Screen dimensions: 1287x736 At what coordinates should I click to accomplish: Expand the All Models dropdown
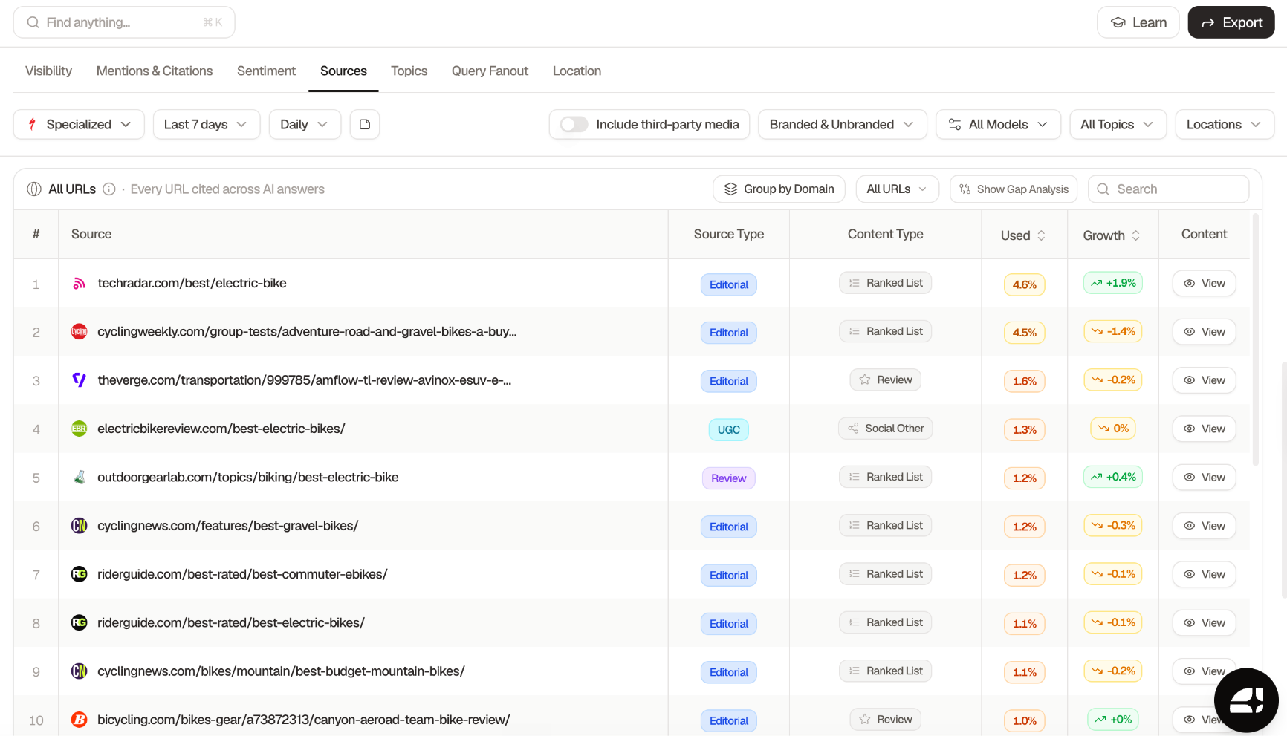(998, 124)
